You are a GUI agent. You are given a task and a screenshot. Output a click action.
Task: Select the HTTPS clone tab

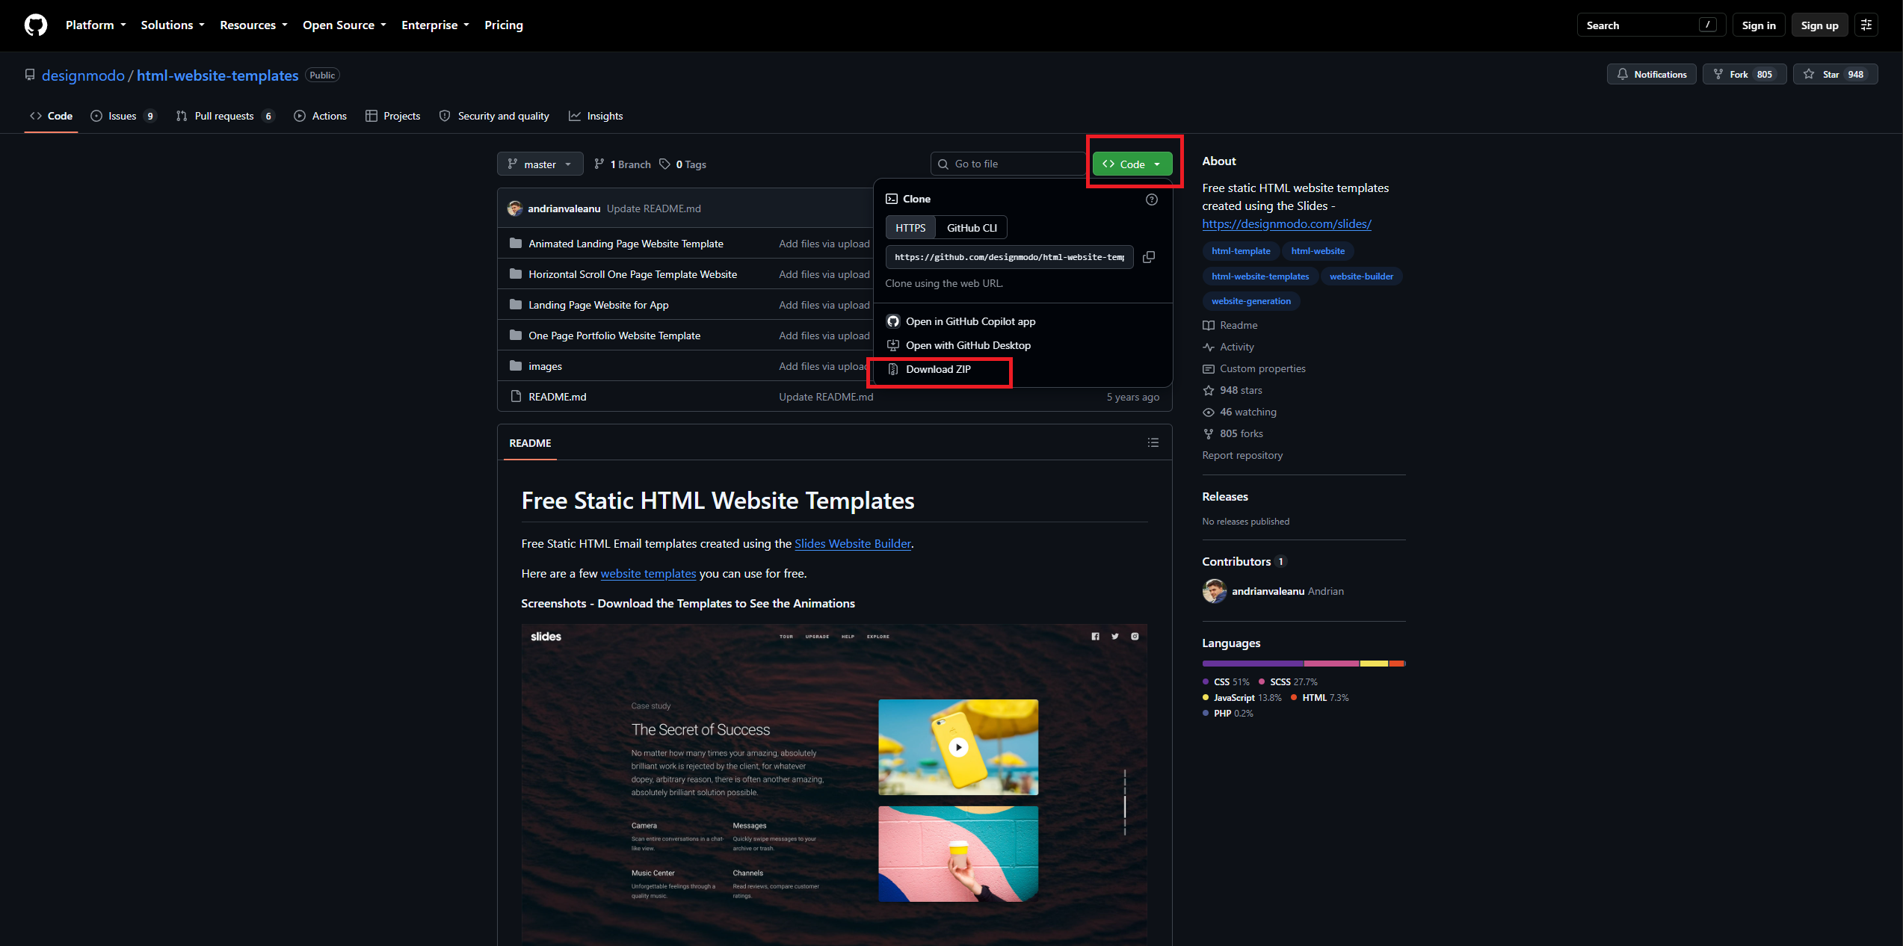[910, 228]
